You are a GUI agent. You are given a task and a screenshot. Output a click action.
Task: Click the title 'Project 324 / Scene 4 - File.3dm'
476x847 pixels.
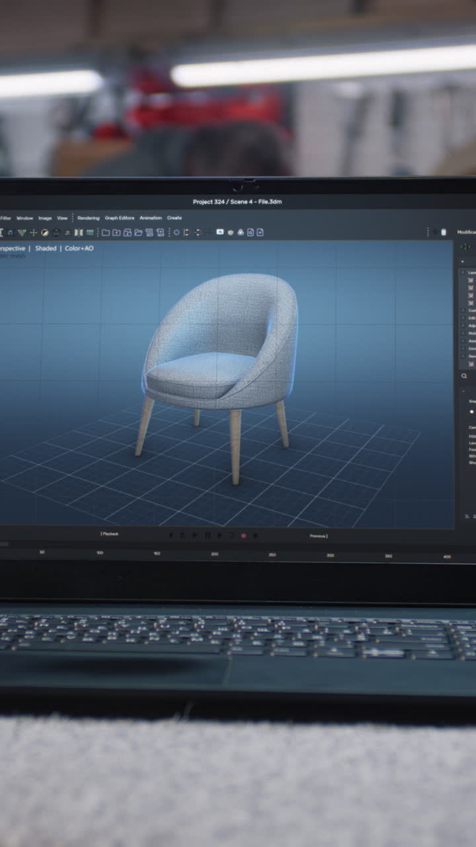tap(237, 202)
